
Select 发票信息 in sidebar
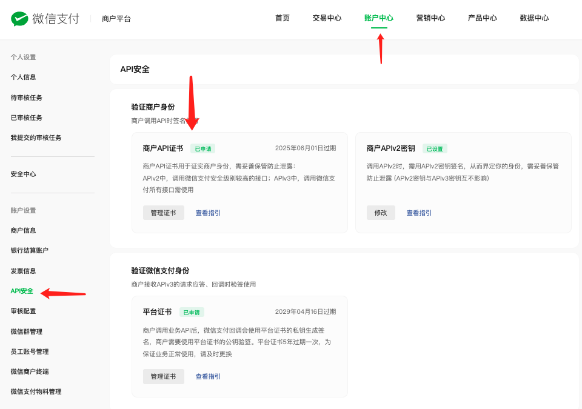(x=24, y=271)
